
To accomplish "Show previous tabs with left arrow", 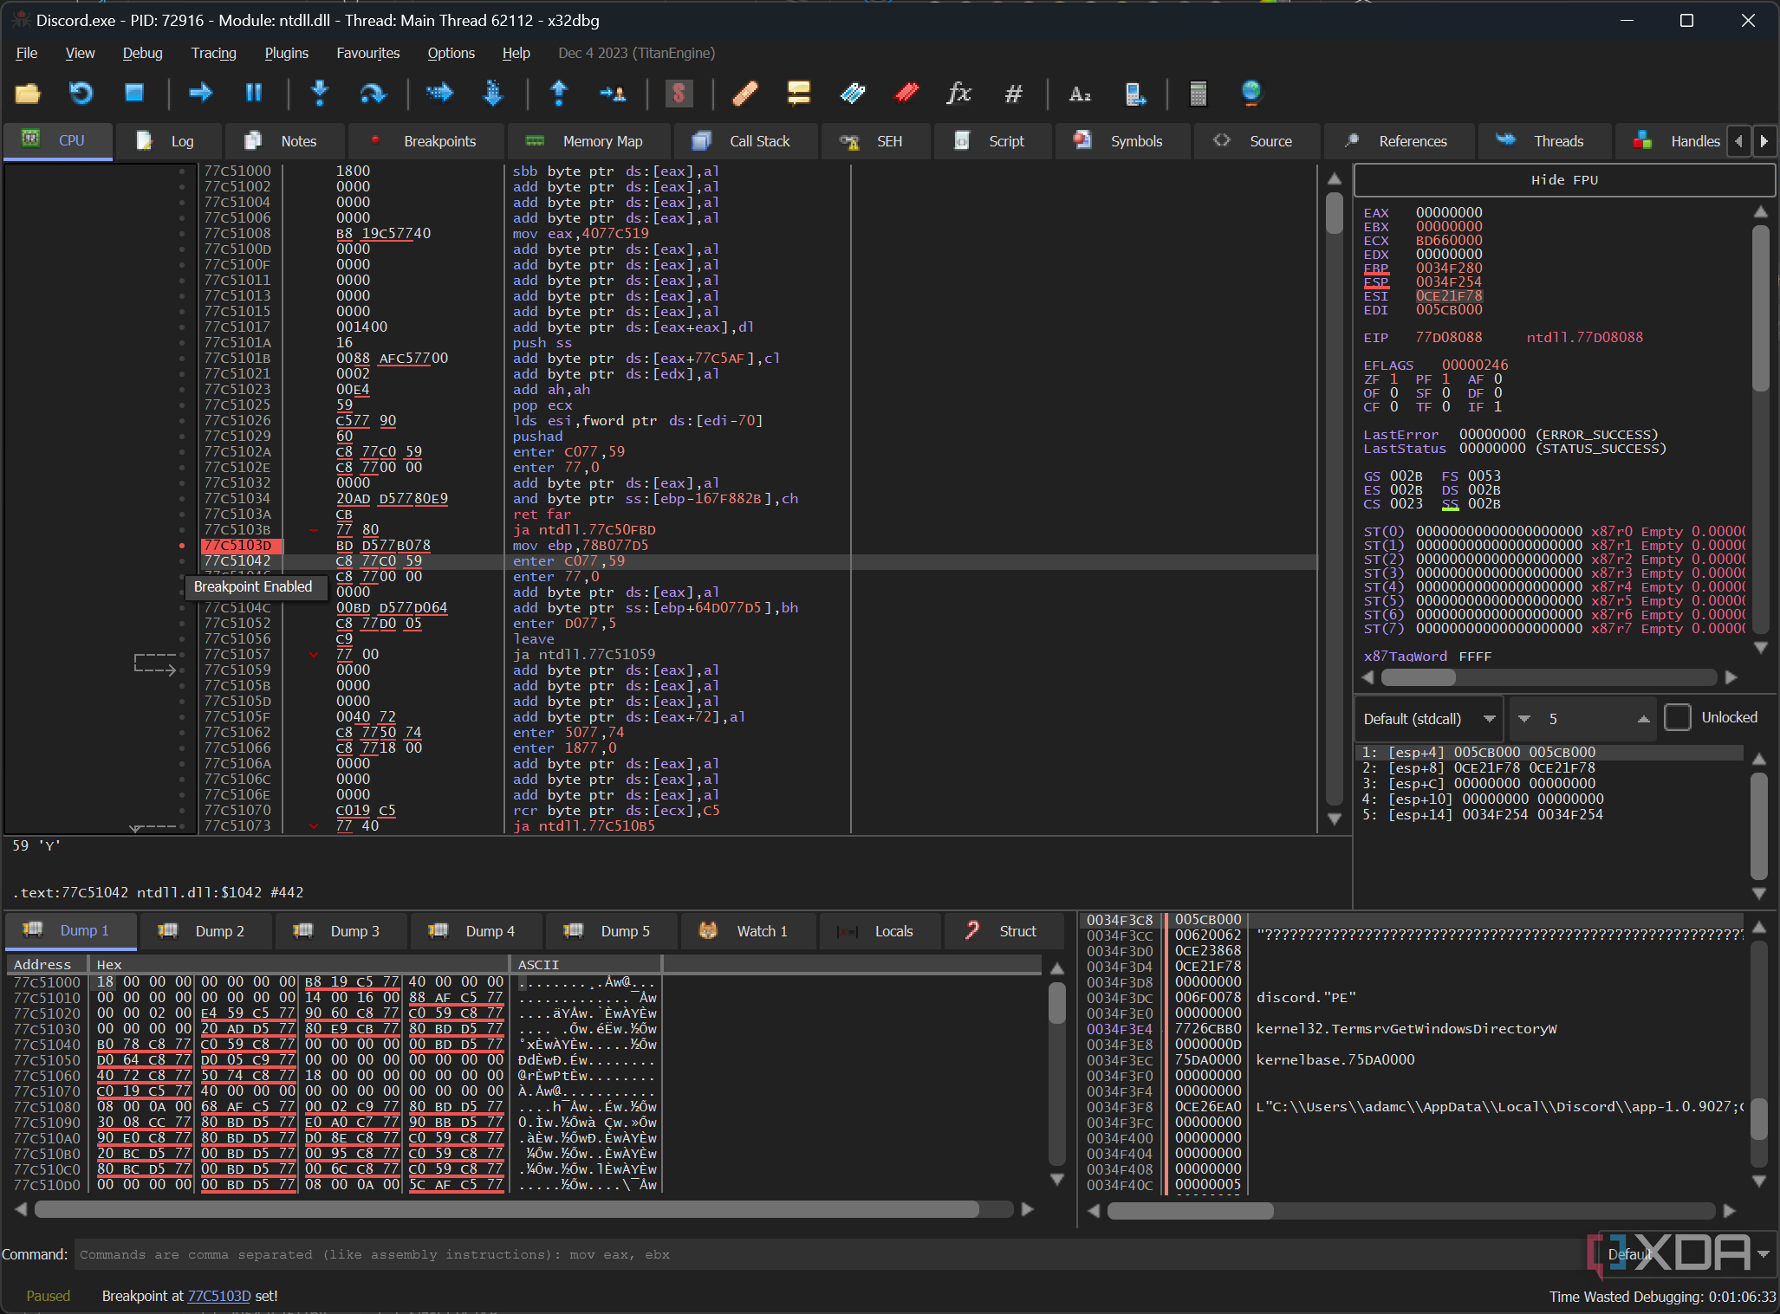I will tap(1738, 141).
